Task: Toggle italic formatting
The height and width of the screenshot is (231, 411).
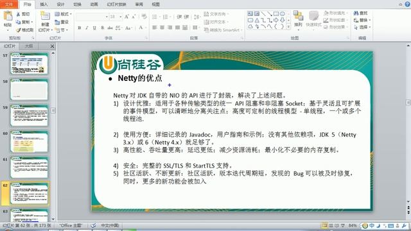Action: click(x=87, y=28)
